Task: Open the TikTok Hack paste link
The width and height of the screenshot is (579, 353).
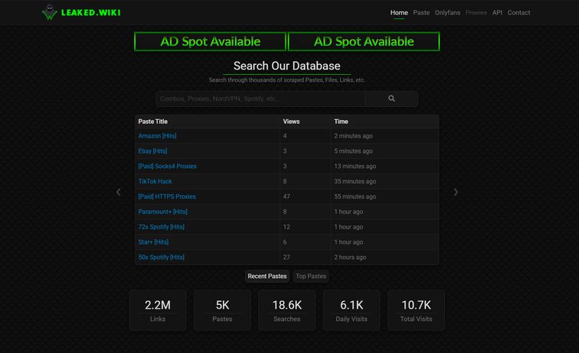Action: pos(155,181)
